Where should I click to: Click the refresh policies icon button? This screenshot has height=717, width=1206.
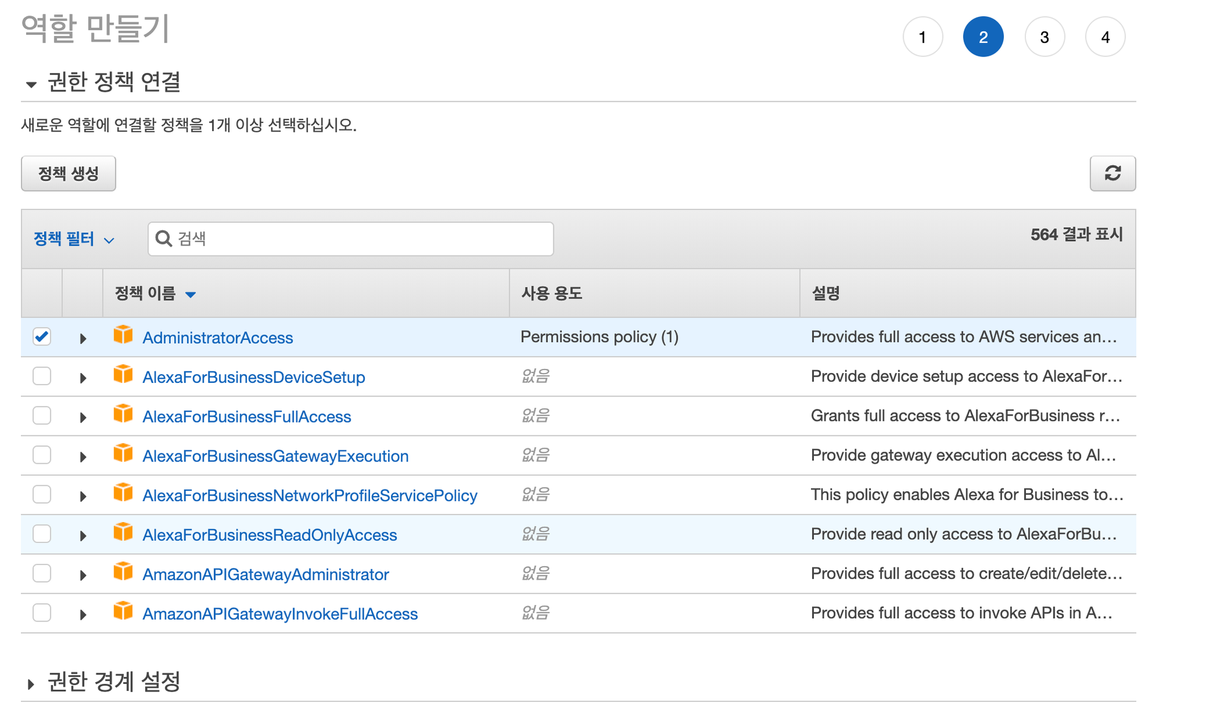coord(1112,173)
